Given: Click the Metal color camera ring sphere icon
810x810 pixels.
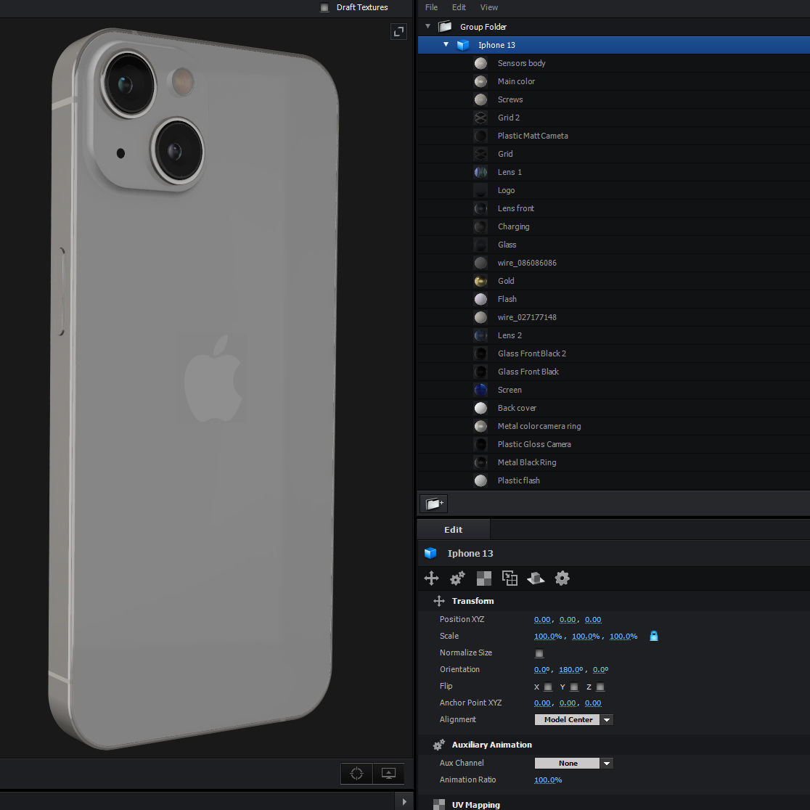Looking at the screenshot, I should pyautogui.click(x=480, y=426).
